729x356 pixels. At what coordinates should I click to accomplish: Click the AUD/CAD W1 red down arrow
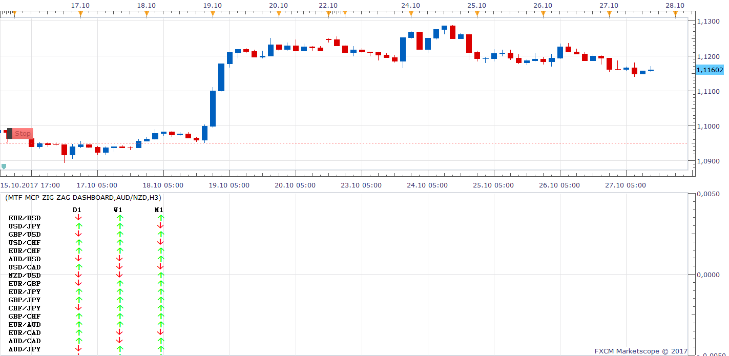click(119, 341)
